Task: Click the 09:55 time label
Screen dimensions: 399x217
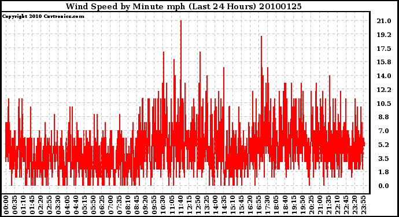Action: pyautogui.click(x=154, y=205)
